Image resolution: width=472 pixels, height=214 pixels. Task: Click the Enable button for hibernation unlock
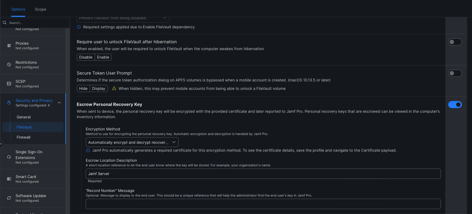click(x=103, y=57)
